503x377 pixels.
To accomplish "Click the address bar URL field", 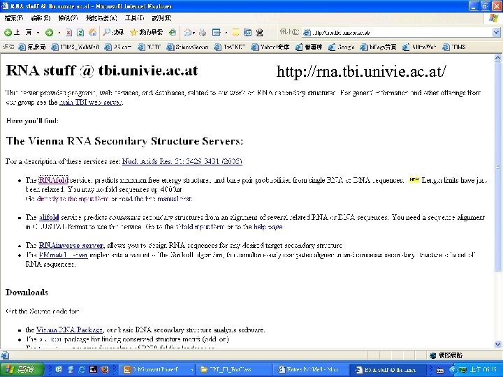I will [397, 32].
